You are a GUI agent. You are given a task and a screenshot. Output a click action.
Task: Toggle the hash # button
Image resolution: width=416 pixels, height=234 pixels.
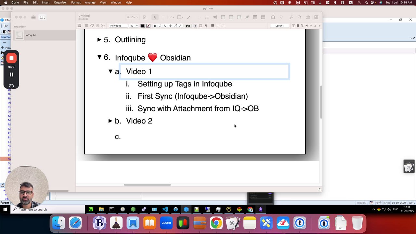coord(195,26)
